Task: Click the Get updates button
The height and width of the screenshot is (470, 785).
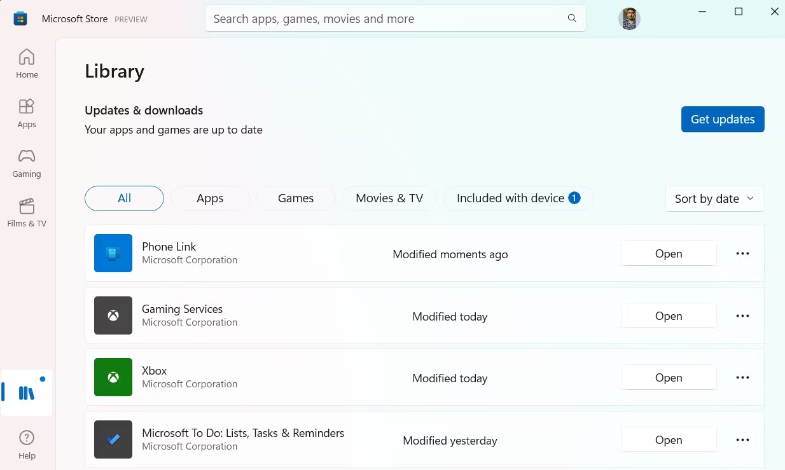Action: coord(723,120)
